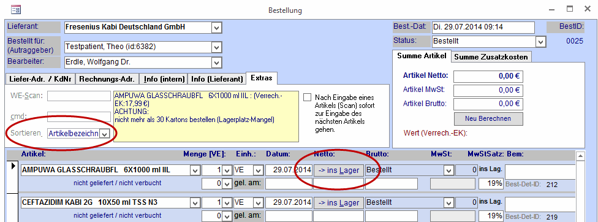This screenshot has height=222, width=598.
Task: Click the Datum field in CEFTAZIDIM row
Action: tap(289, 202)
